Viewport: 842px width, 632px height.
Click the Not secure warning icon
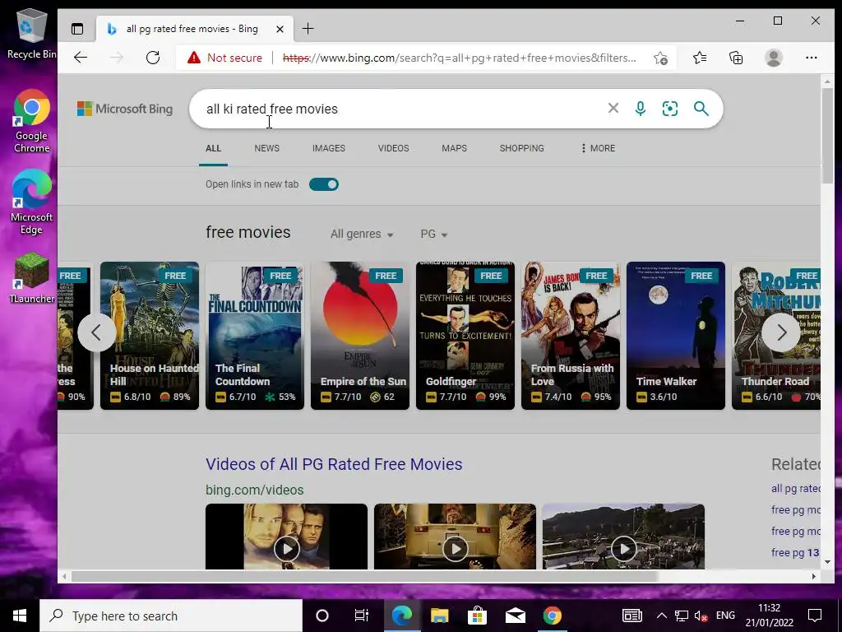pyautogui.click(x=194, y=58)
